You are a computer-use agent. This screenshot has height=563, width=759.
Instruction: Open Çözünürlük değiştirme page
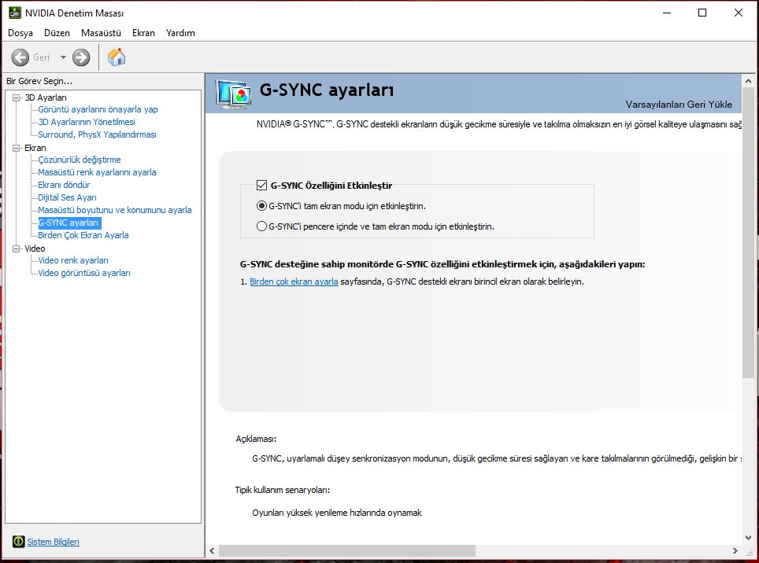click(80, 160)
